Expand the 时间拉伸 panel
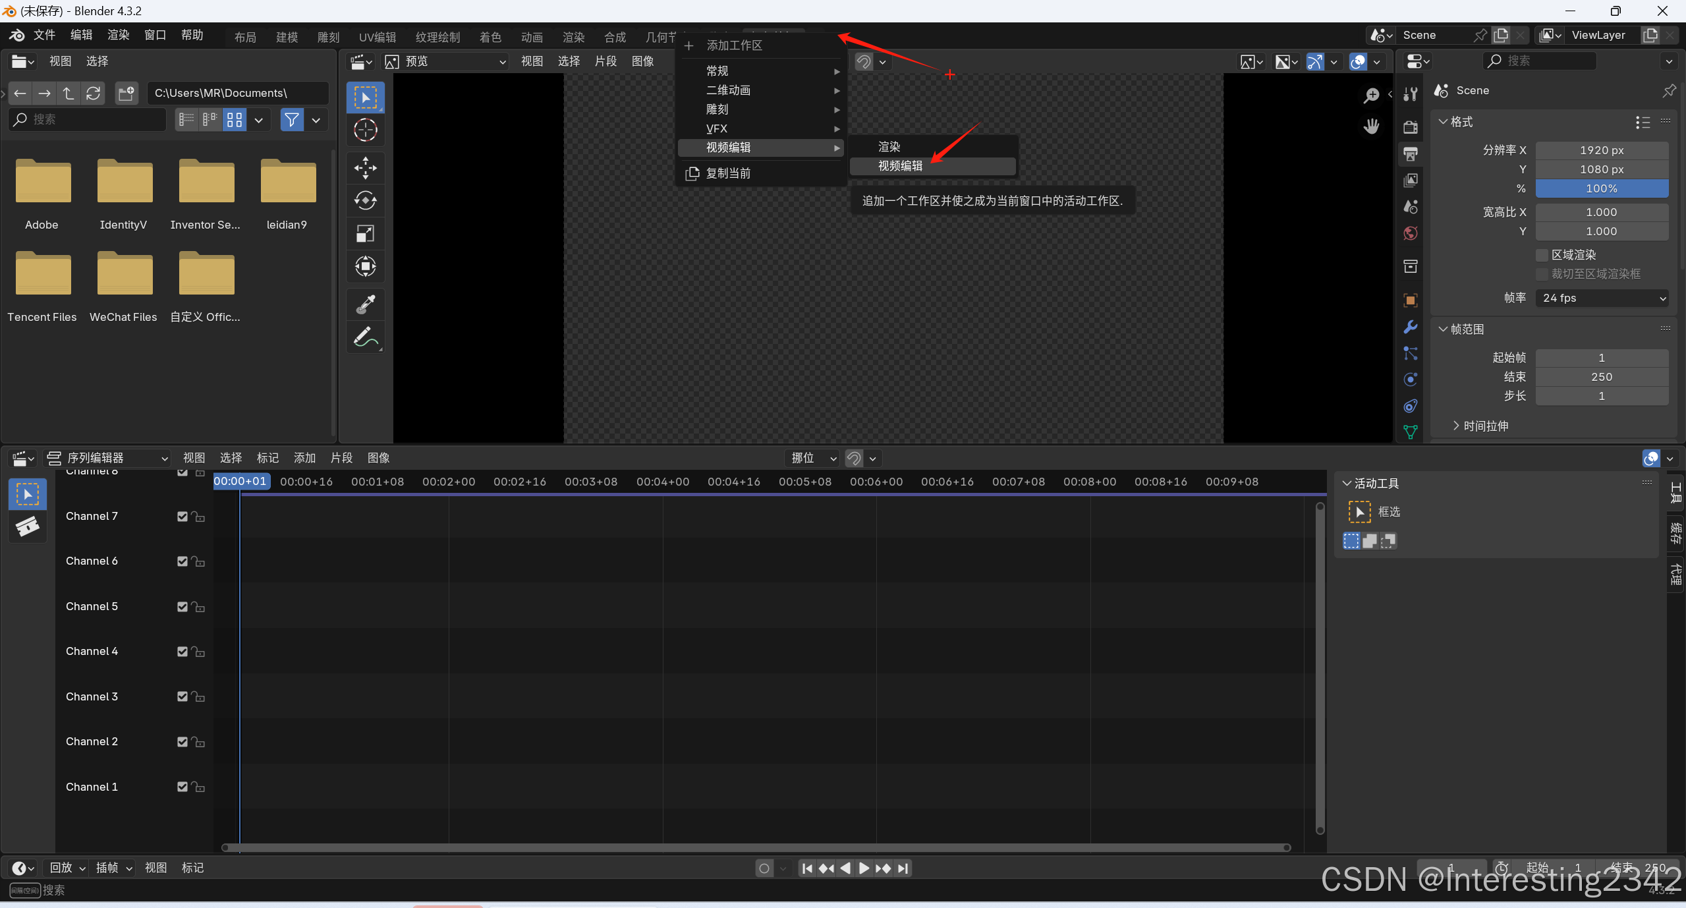 pyautogui.click(x=1485, y=426)
